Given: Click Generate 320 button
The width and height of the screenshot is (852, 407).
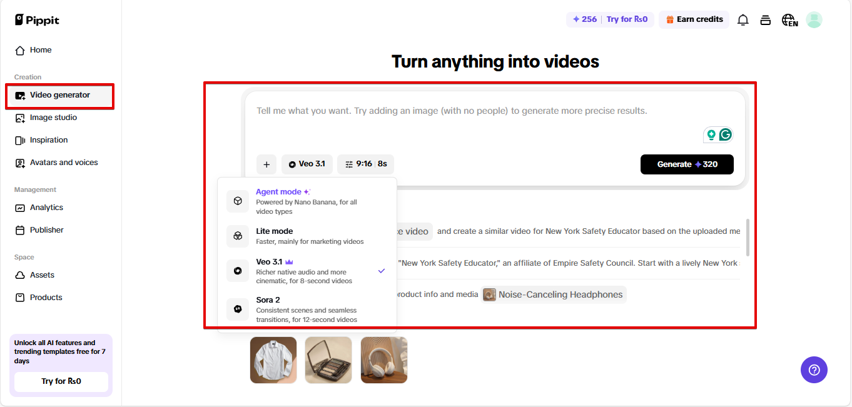Looking at the screenshot, I should tap(687, 164).
